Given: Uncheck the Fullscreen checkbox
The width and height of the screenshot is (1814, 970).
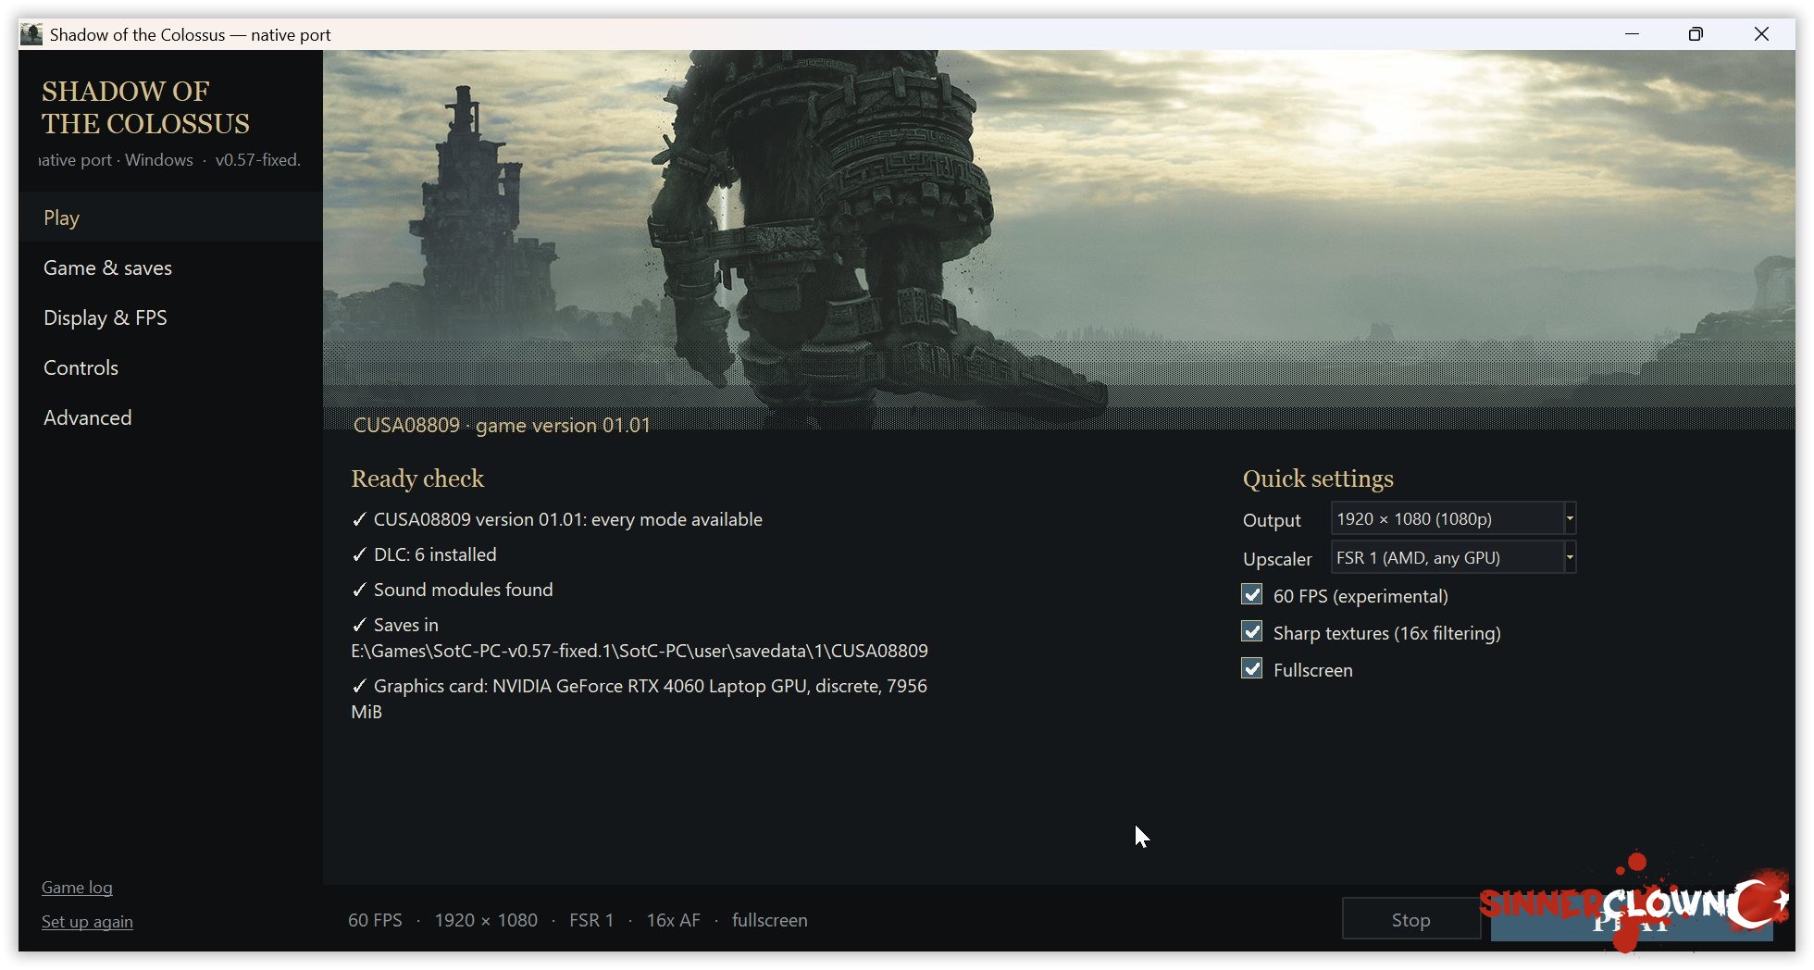Looking at the screenshot, I should point(1252,668).
